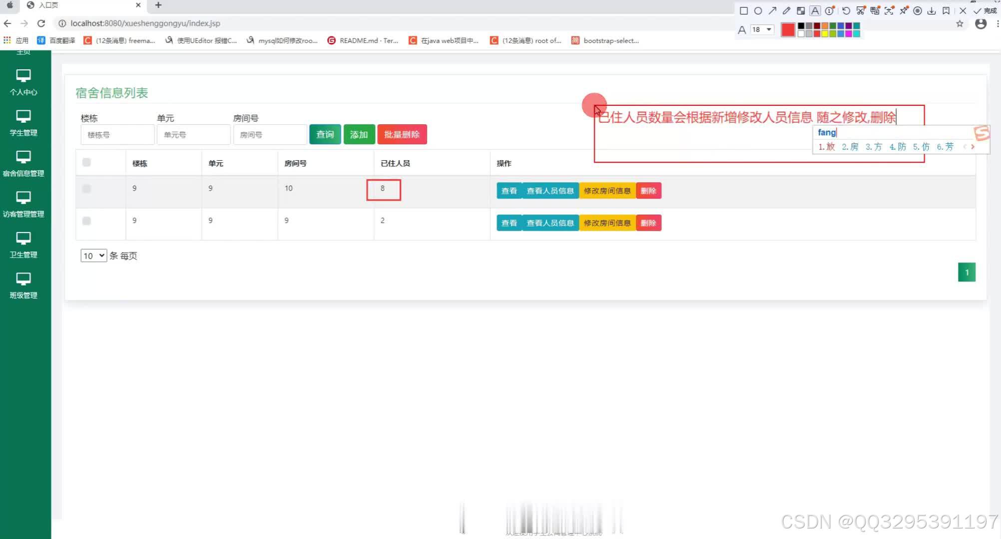1001x539 pixels.
Task: Tick the checkbox for room 10 row
Action: pos(86,189)
